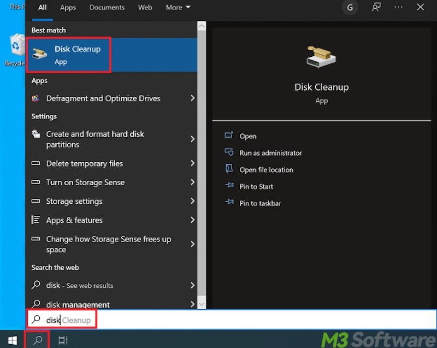Viewport: 437px width, 348px height.
Task: Click the results scrollbar down arrow
Action: tap(202, 304)
